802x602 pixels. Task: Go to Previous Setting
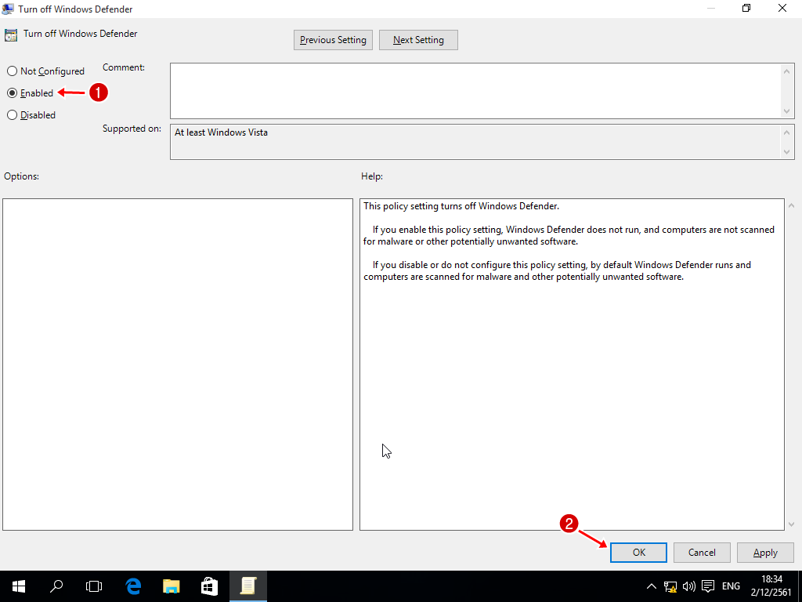(333, 40)
